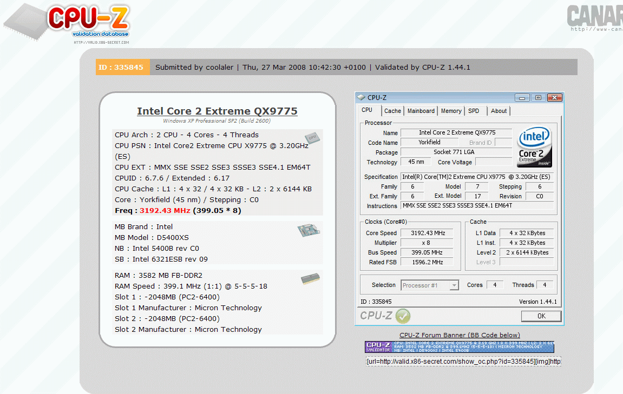The height and width of the screenshot is (394, 623).
Task: Click the orange ID : 335845 badge
Action: (122, 67)
